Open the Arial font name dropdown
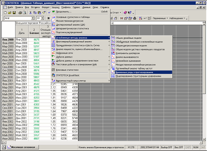The image size is (207, 151). point(33,18)
